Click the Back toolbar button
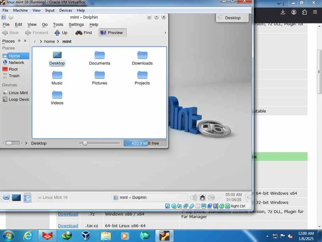This screenshot has width=322, height=242. (x=10, y=32)
